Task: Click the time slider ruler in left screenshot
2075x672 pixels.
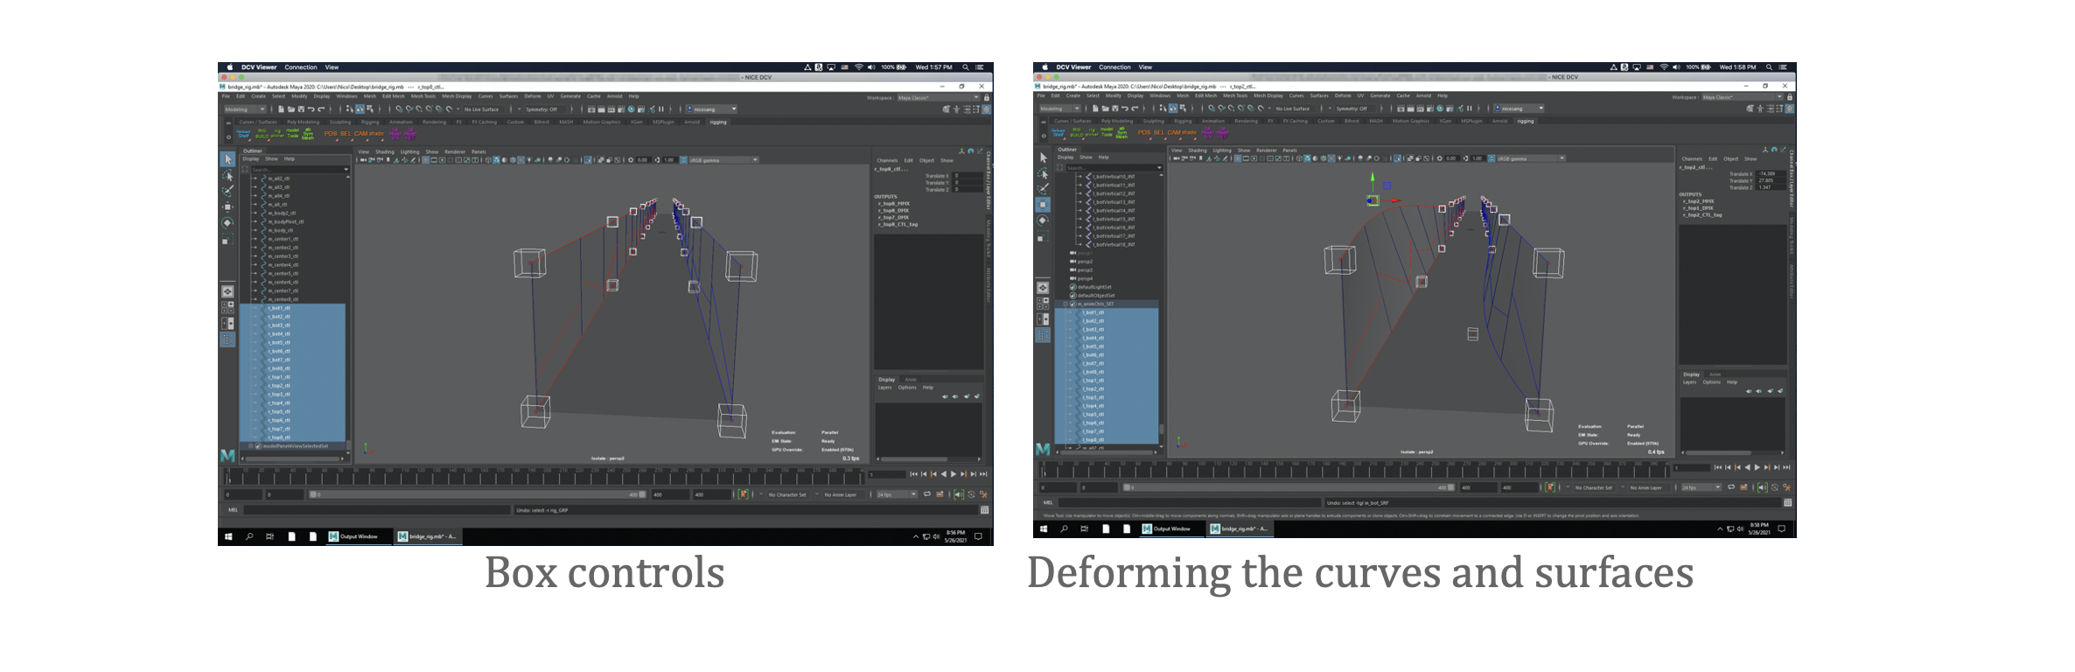Action: [546, 476]
